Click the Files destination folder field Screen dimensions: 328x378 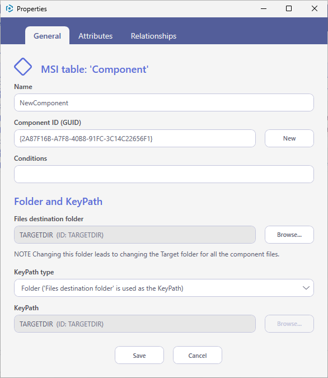tap(135, 235)
